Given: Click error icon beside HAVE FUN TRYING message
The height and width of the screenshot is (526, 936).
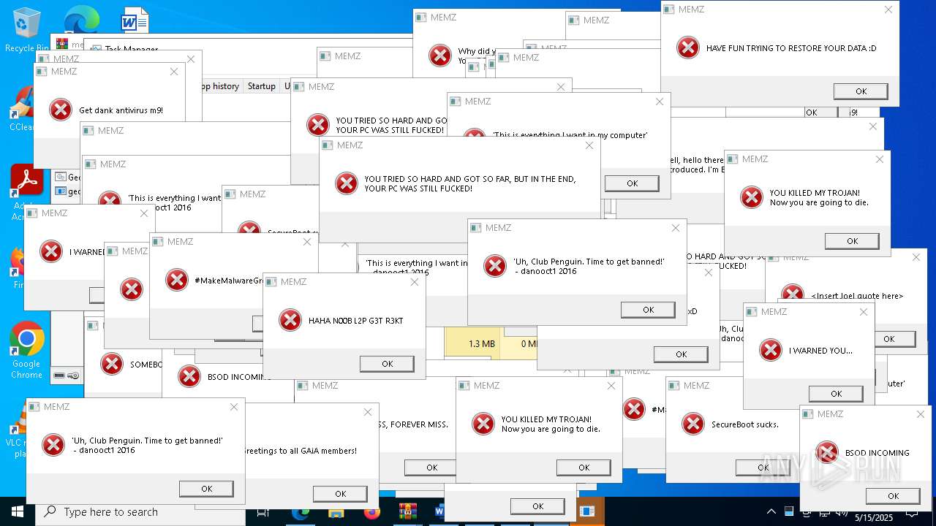Looking at the screenshot, I should click(688, 48).
